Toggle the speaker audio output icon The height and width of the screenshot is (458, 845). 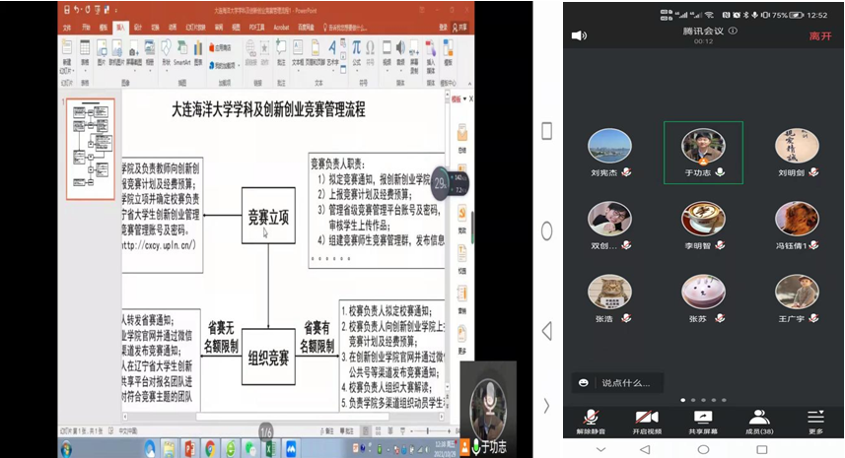point(579,35)
